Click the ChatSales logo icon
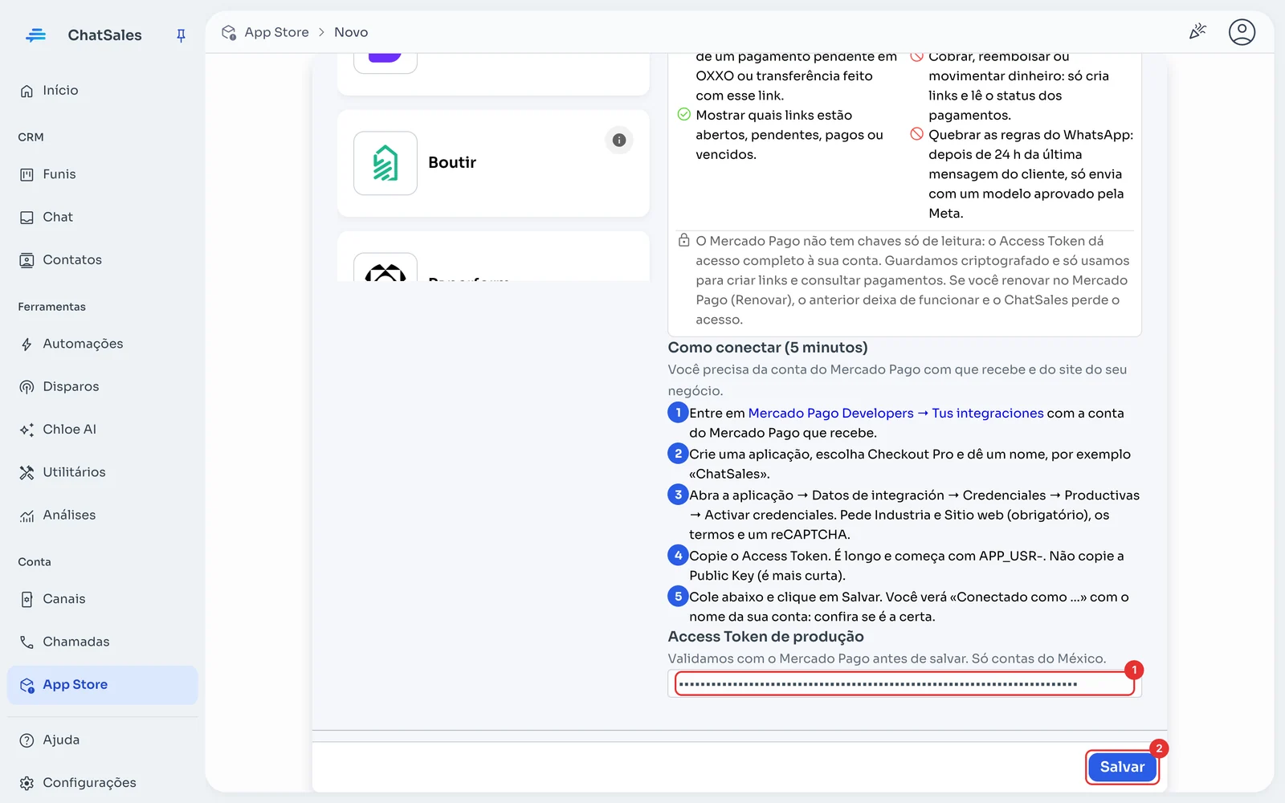Viewport: 1285px width, 803px height. pos(36,35)
